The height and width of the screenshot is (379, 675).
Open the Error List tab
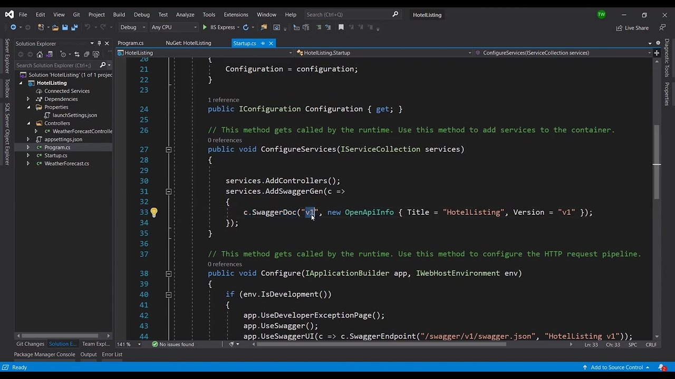(112, 354)
